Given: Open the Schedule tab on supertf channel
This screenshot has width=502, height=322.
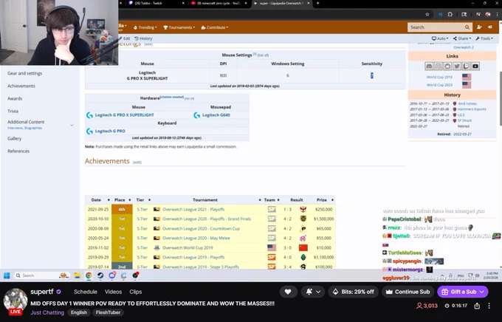Looking at the screenshot, I should [x=86, y=292].
